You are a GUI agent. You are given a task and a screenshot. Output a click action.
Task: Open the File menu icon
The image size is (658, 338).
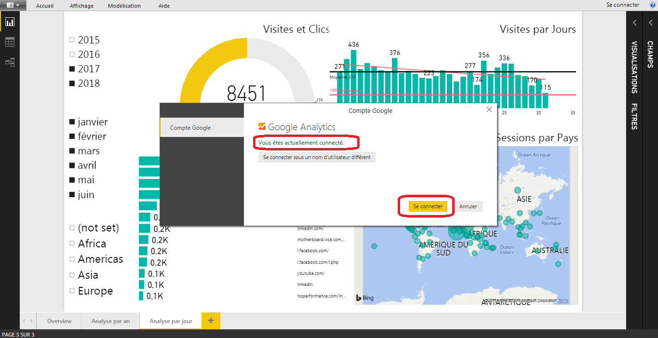13,5
